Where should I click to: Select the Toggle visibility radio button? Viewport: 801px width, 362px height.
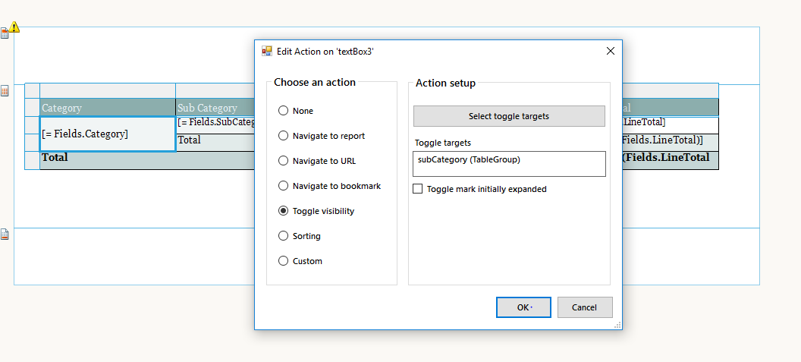[x=284, y=211]
